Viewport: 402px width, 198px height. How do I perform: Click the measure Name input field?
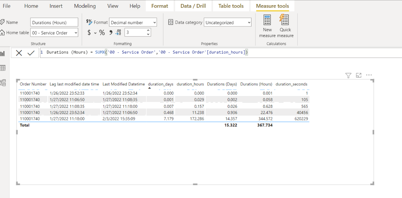[54, 22]
